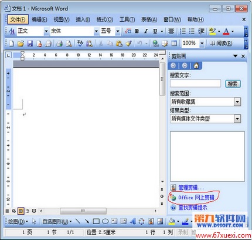Open the Office 网上剪辑 link

tap(196, 198)
